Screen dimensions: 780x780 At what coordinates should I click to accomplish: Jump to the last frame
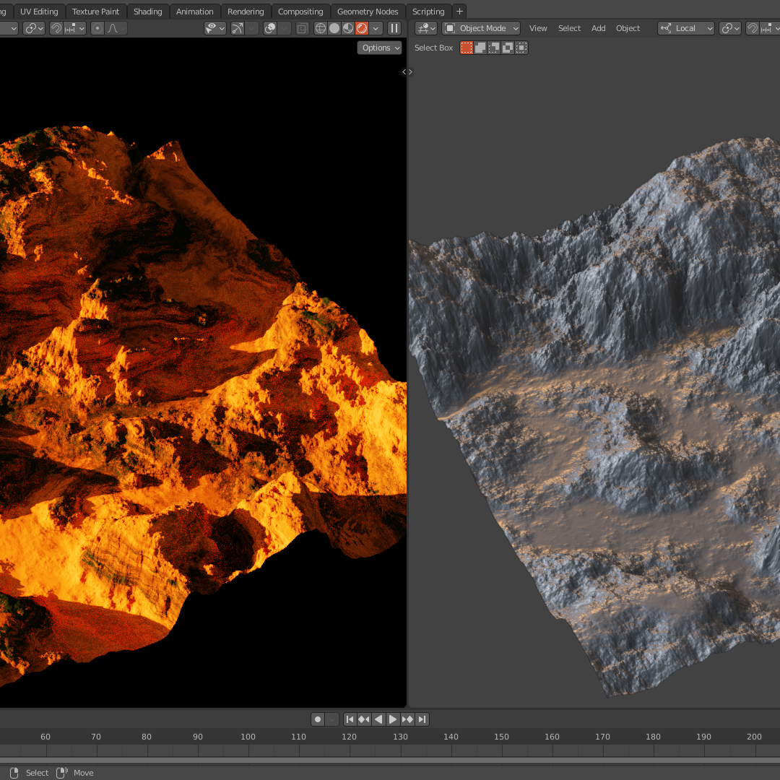point(422,719)
